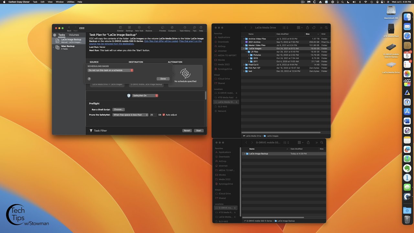414x233 pixels.
Task: Collapse the LR Files folder
Action: (x=247, y=52)
